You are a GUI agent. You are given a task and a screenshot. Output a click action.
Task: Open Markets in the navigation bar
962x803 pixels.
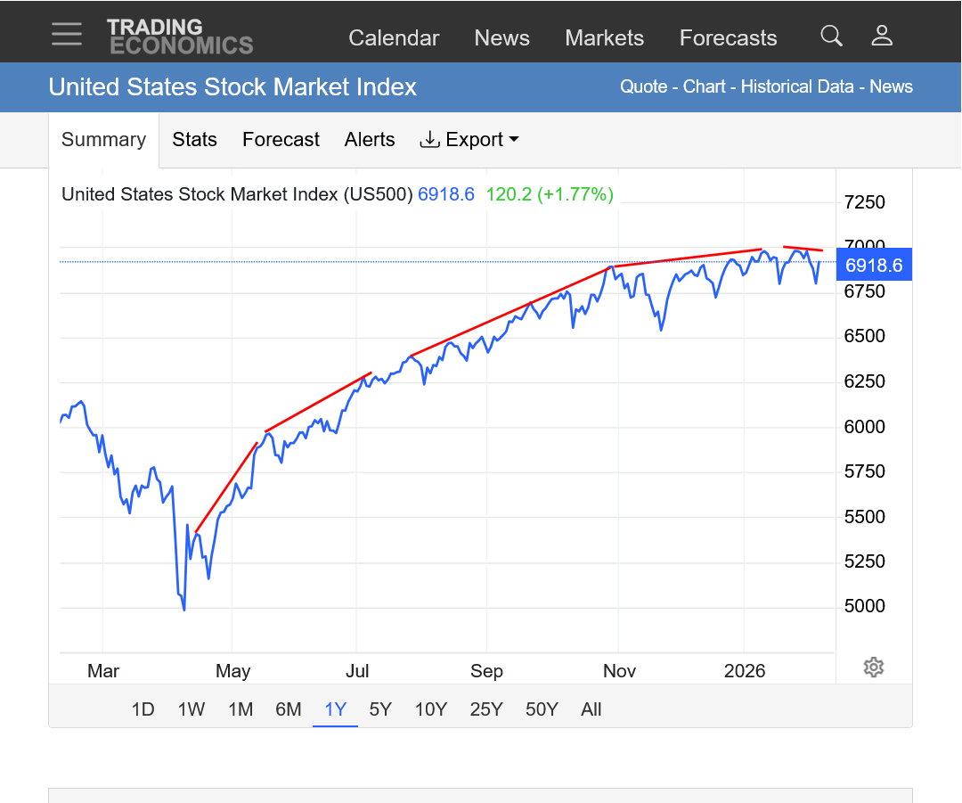pos(604,38)
